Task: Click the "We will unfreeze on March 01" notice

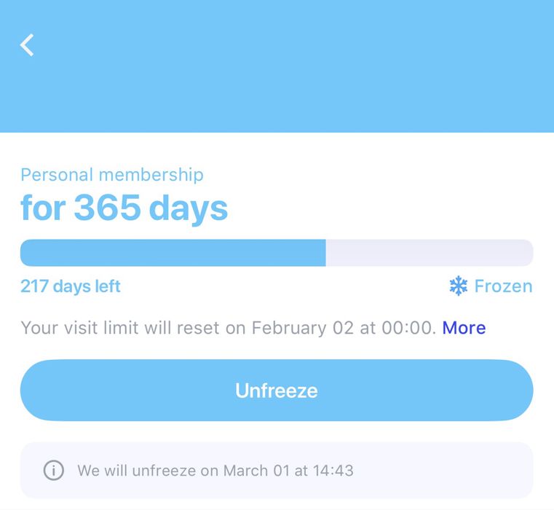Action: [x=215, y=470]
